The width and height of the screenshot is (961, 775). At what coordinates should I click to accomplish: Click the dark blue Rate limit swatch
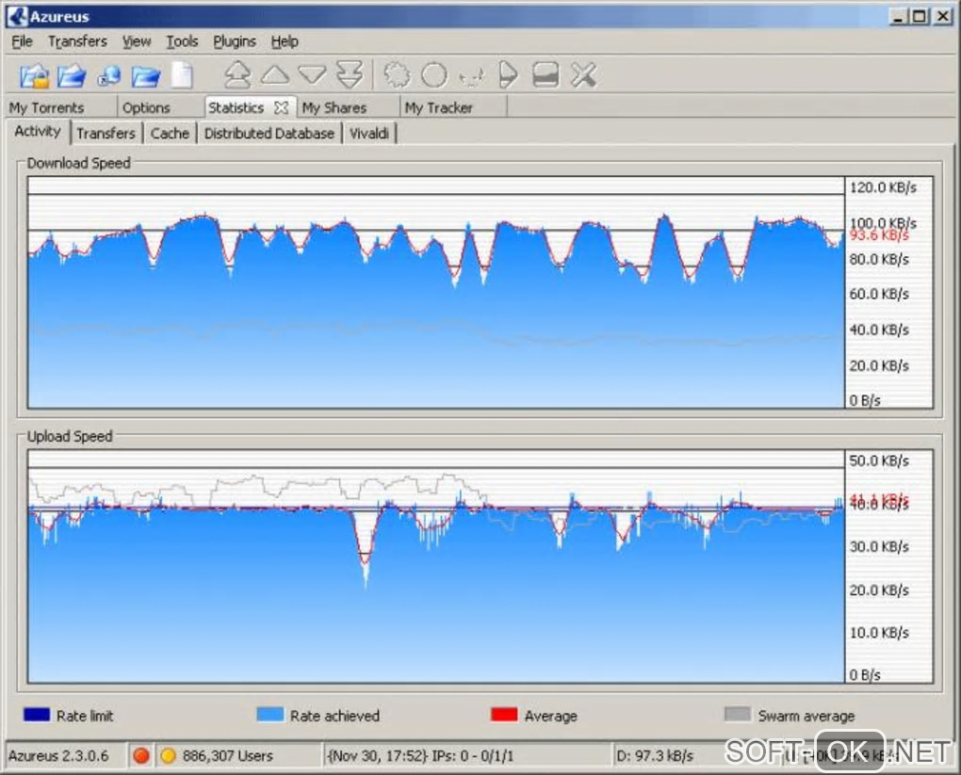(36, 716)
